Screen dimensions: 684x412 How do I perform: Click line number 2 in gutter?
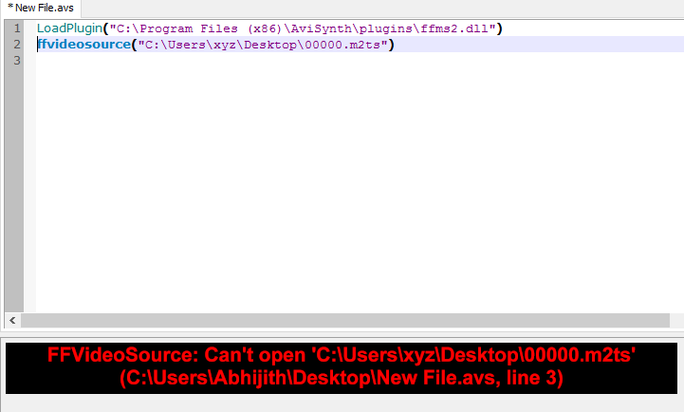(x=16, y=45)
